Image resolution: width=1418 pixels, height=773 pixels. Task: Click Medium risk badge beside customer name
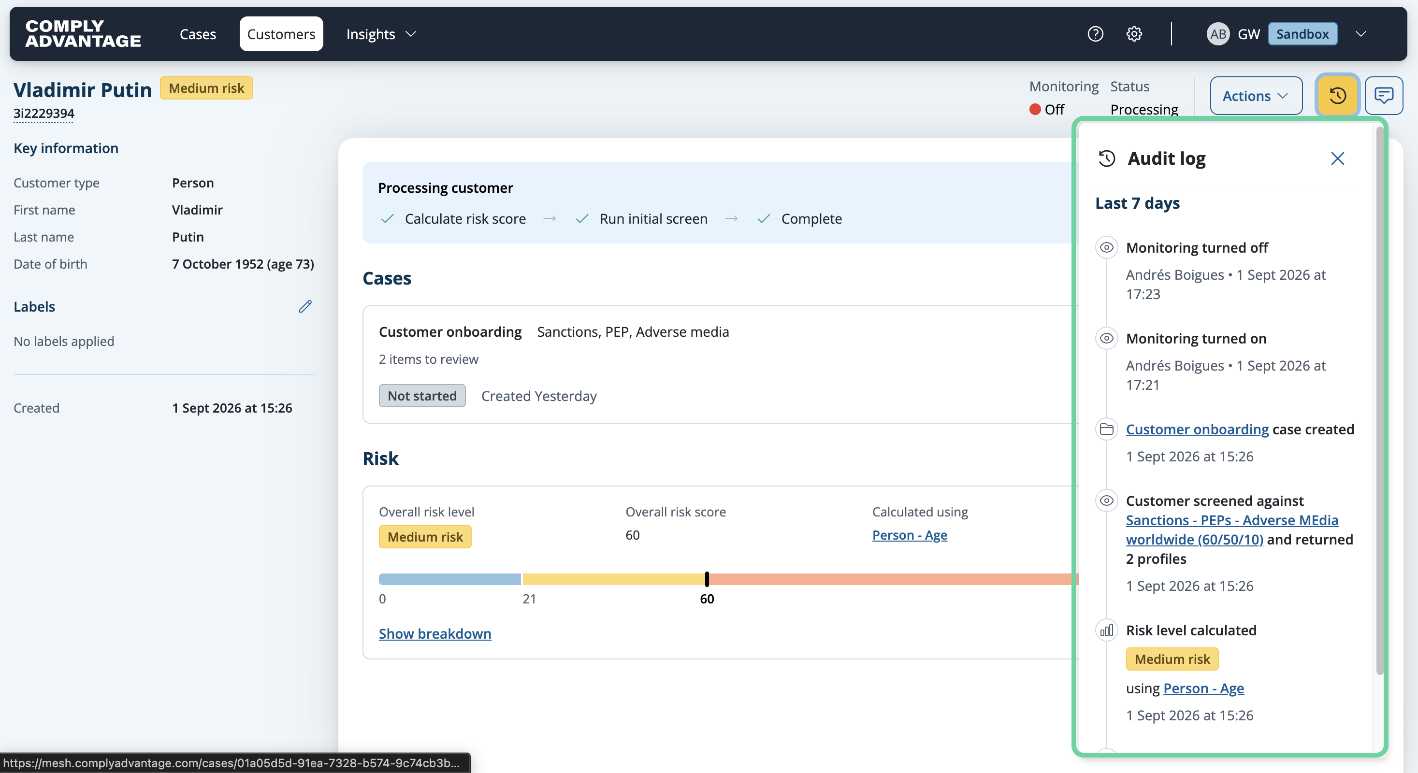[206, 88]
